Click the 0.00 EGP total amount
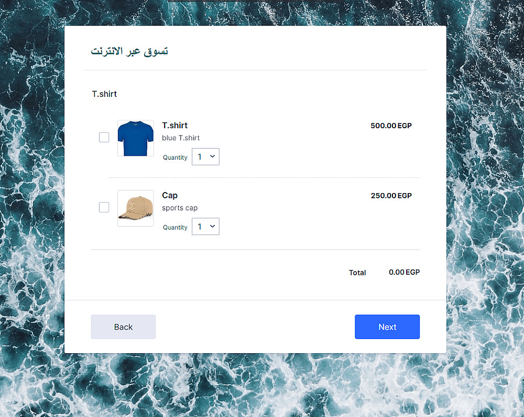This screenshot has height=417, width=524. click(x=404, y=272)
